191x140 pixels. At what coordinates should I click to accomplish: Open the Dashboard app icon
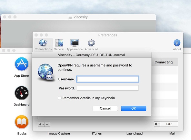coord(22,93)
